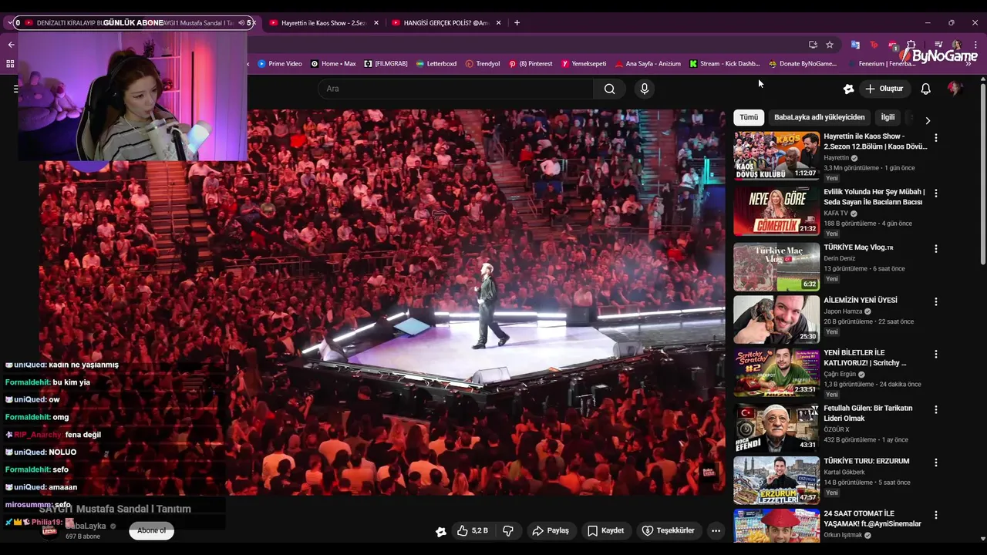Select the İlgili filter chip
Viewport: 987px width, 555px height.
click(888, 117)
